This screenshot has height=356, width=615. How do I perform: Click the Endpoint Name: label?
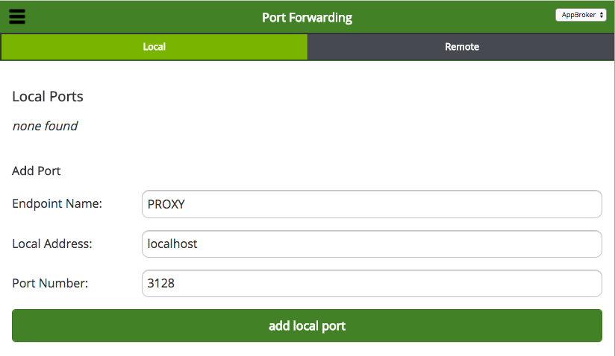(57, 204)
